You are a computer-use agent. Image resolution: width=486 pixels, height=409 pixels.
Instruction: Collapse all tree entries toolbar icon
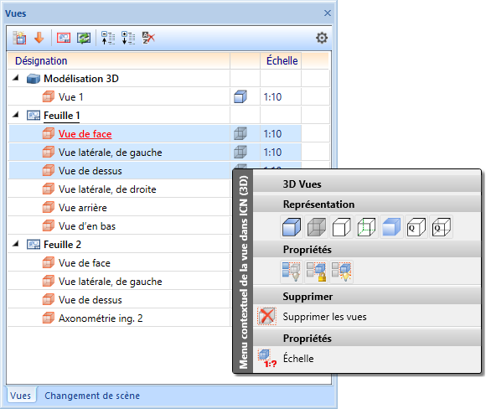(x=108, y=39)
